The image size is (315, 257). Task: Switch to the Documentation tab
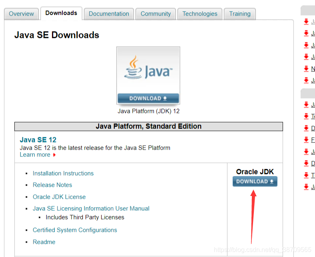[109, 14]
